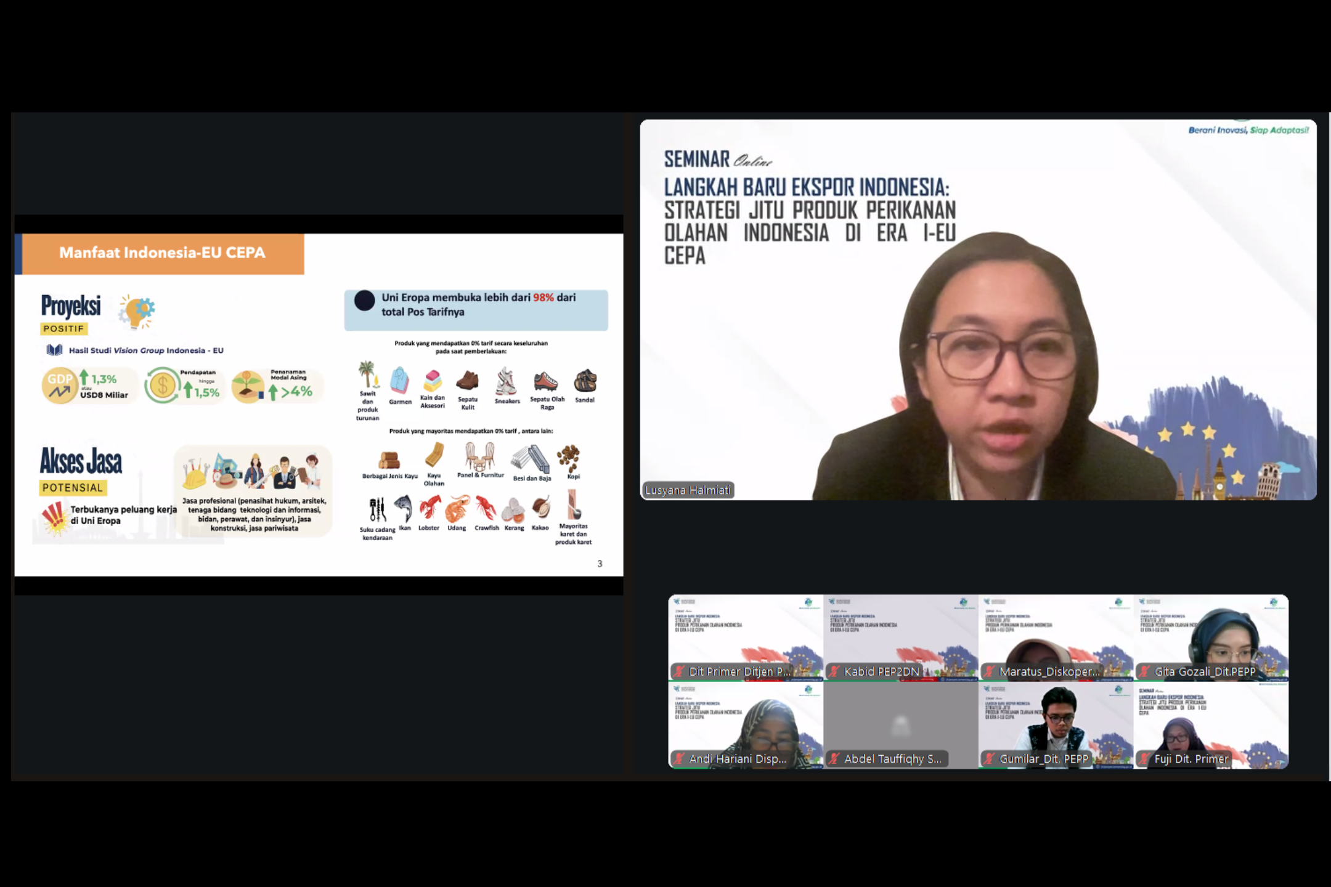This screenshot has width=1331, height=887.
Task: Click the Fuji Dit. Primer name label
Action: (x=1191, y=759)
